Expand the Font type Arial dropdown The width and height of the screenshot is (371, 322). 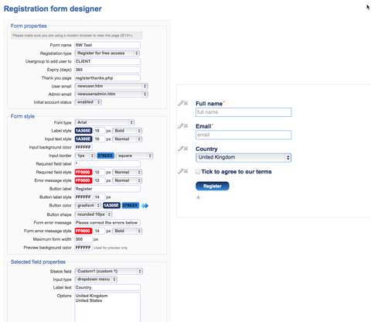(104, 122)
